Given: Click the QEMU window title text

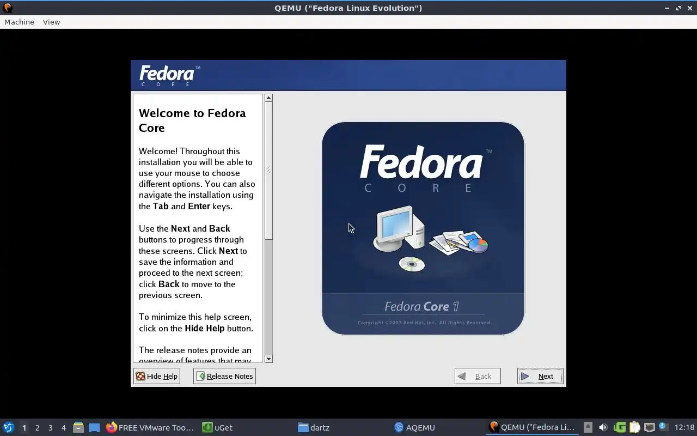Looking at the screenshot, I should [x=348, y=8].
